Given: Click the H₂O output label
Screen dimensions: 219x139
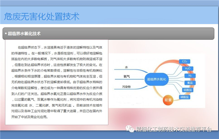Looking at the screenshot, I should point(188,68).
